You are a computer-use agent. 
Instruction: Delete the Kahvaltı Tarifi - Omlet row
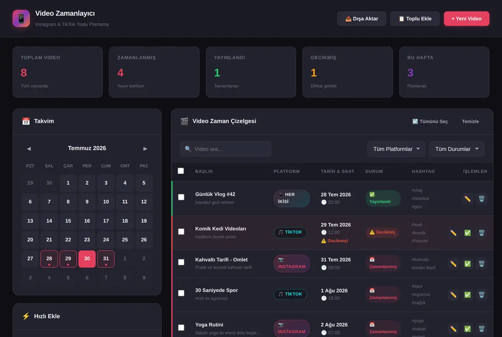click(x=482, y=264)
